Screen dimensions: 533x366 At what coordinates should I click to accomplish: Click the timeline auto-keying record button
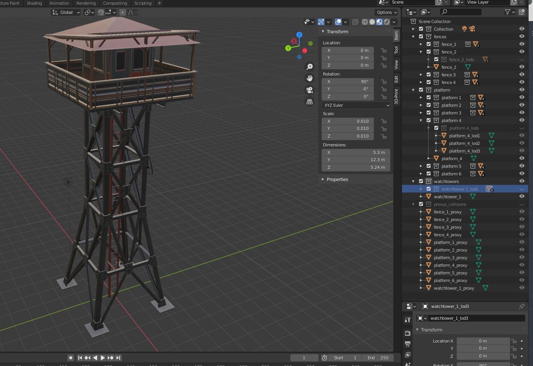click(x=71, y=358)
